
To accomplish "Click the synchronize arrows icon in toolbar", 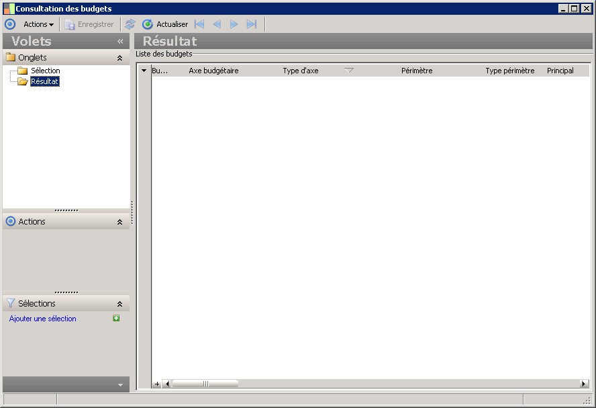I will coord(130,24).
